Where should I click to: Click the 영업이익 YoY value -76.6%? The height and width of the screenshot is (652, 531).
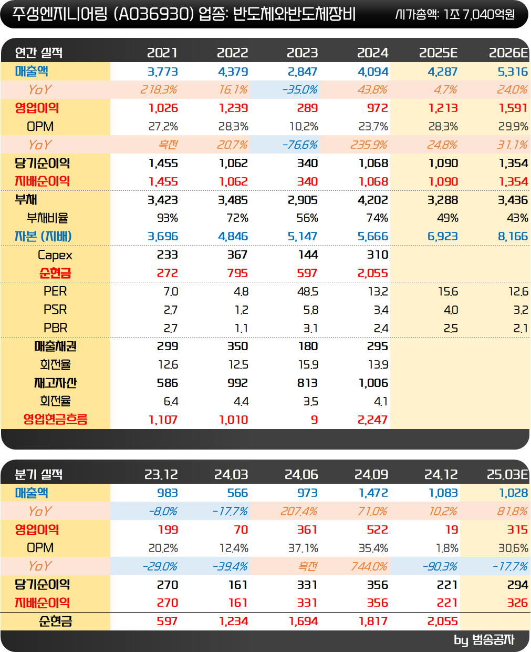(x=300, y=145)
